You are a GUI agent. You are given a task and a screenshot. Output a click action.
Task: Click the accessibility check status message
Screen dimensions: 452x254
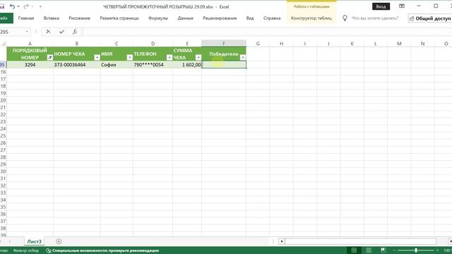point(102,250)
